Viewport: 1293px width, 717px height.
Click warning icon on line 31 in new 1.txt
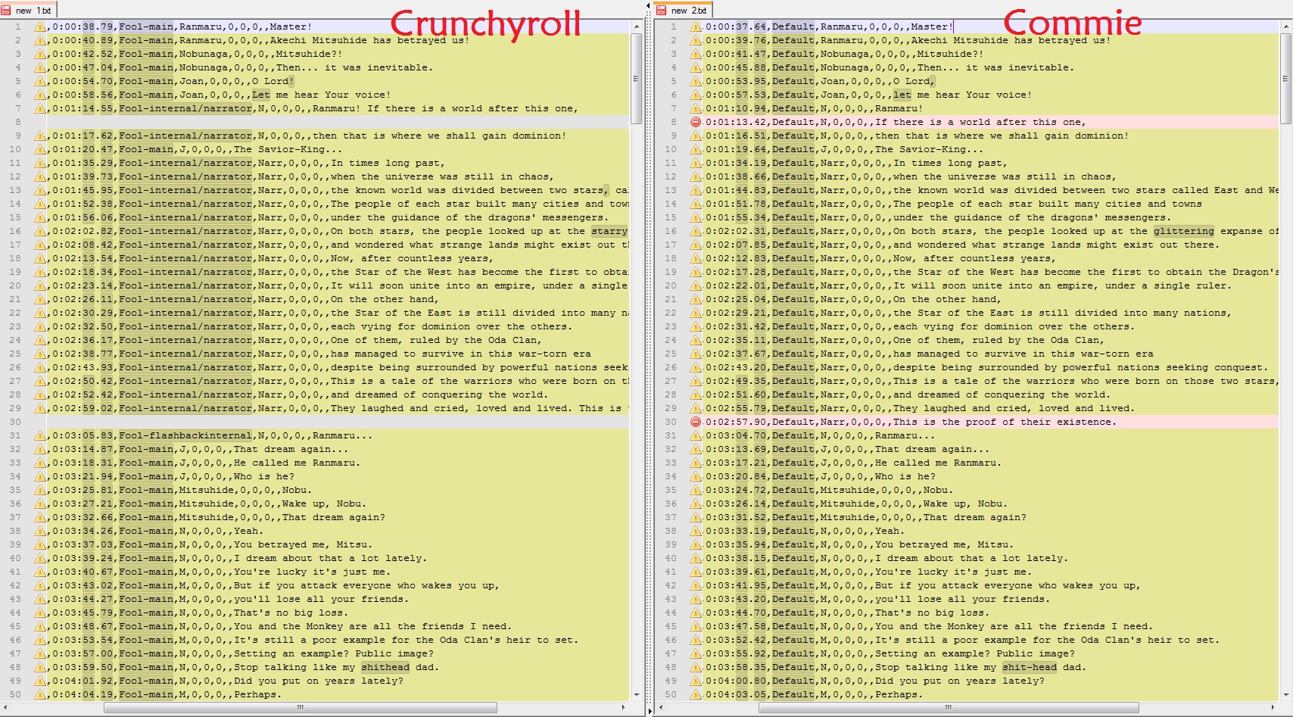pyautogui.click(x=39, y=435)
